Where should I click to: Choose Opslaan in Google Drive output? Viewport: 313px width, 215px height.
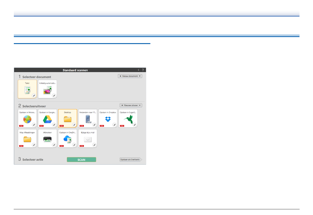point(47,118)
